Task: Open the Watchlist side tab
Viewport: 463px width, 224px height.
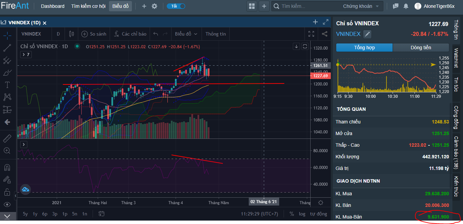Action: (456, 58)
